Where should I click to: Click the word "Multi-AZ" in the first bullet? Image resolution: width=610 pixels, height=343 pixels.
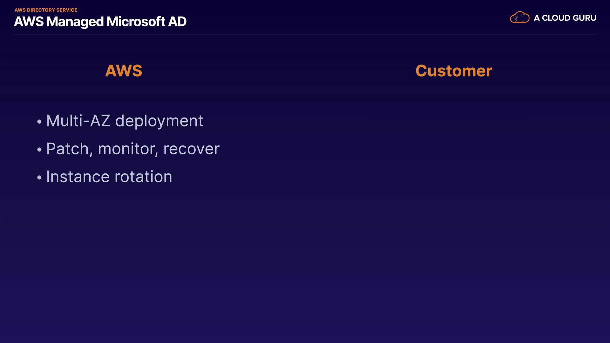tap(78, 121)
